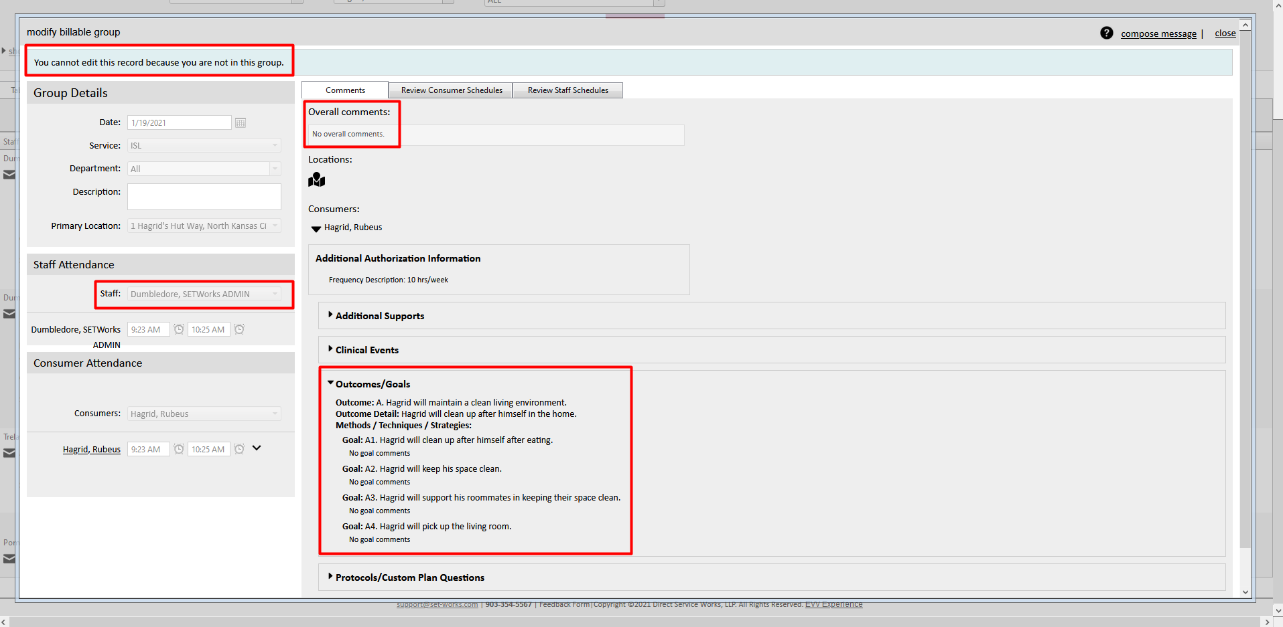Screen dimensions: 1283x627
Task: Click the "You cannot edit this record" notice
Action: click(159, 62)
